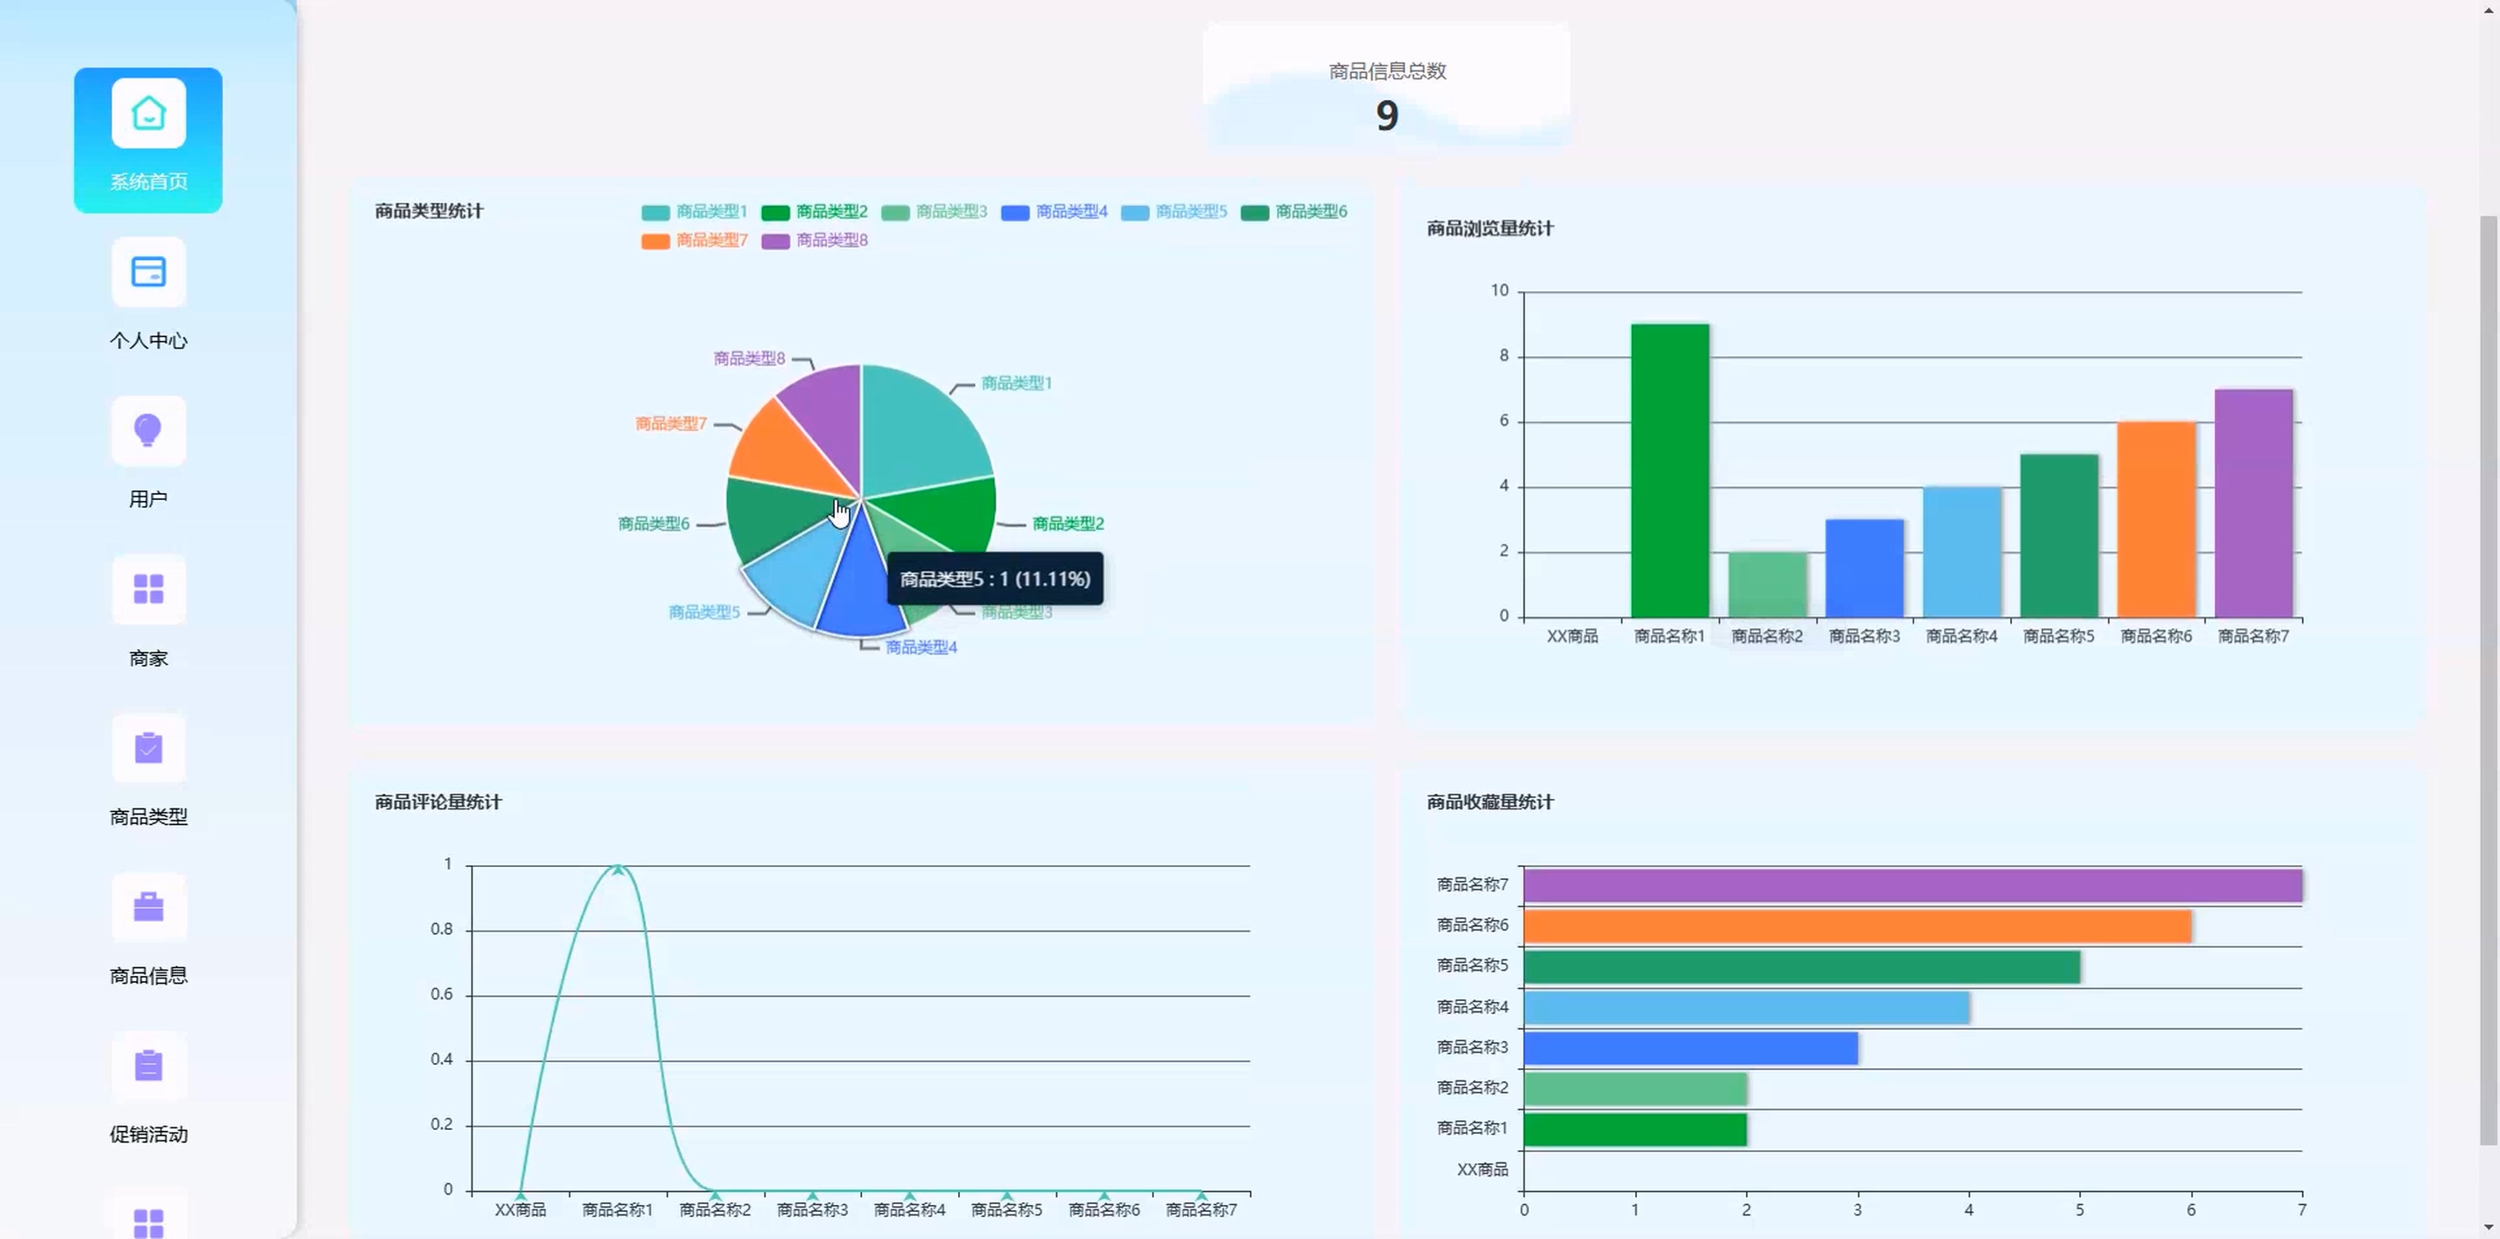Click the green 商品名称1 bar in 浏览量 chart

[x=1669, y=471]
